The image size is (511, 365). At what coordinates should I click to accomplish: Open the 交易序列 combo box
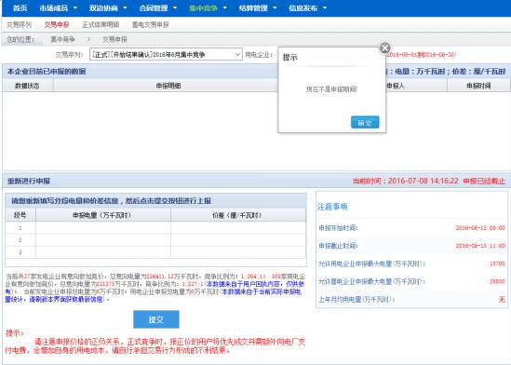[166, 54]
